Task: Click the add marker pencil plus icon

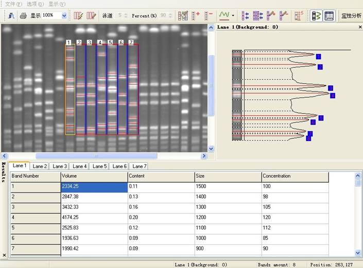Action: coord(271,16)
